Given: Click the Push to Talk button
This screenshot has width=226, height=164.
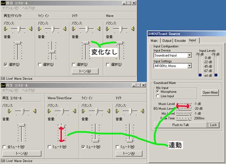Looking at the screenshot, I should coord(181,125).
